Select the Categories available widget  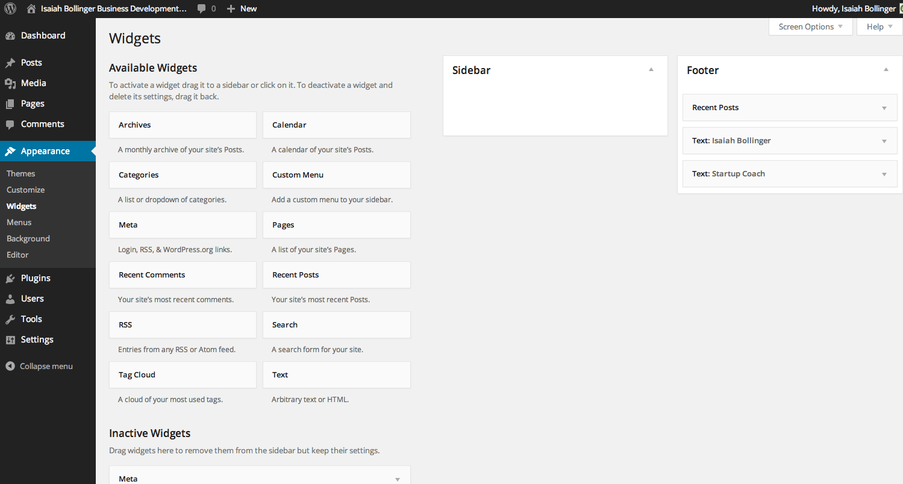[x=183, y=175]
